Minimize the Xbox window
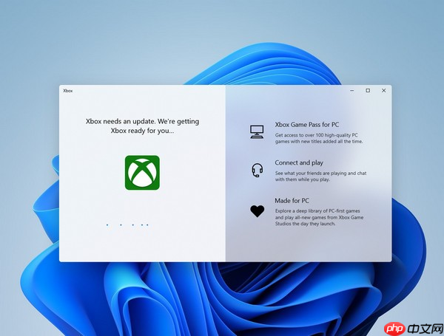Screen dimensions: 444x336 pyautogui.click(x=352, y=90)
